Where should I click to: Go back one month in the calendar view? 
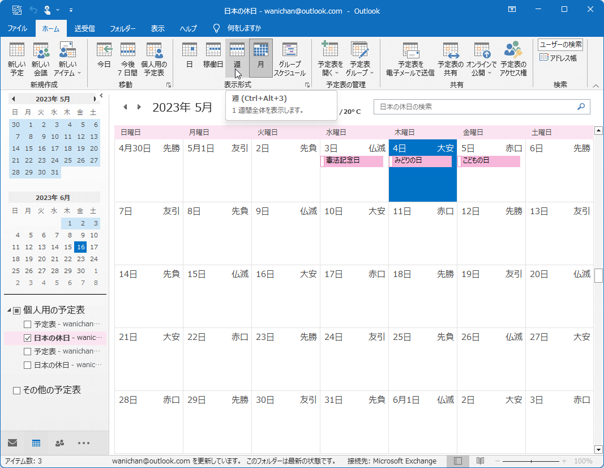pos(125,107)
